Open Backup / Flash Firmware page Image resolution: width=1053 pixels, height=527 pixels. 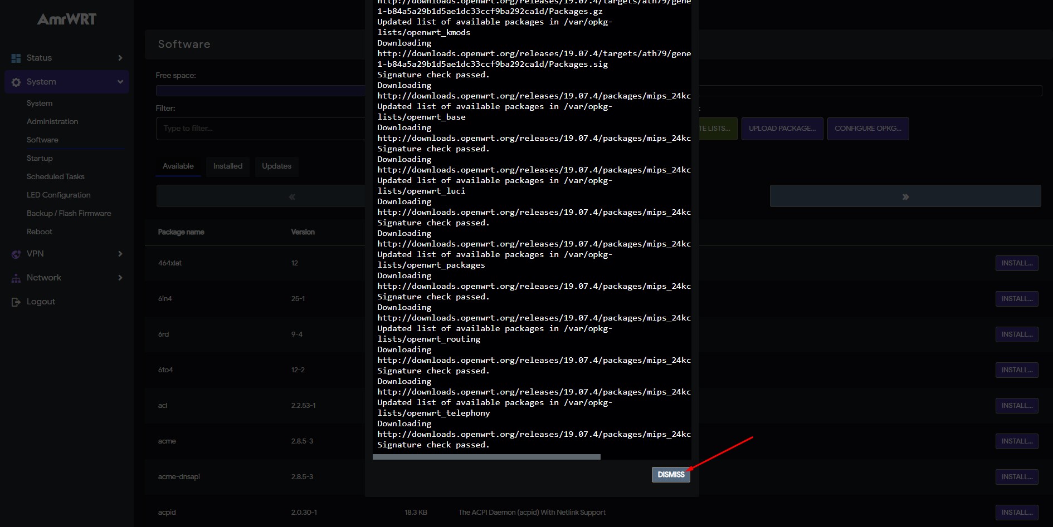click(69, 213)
